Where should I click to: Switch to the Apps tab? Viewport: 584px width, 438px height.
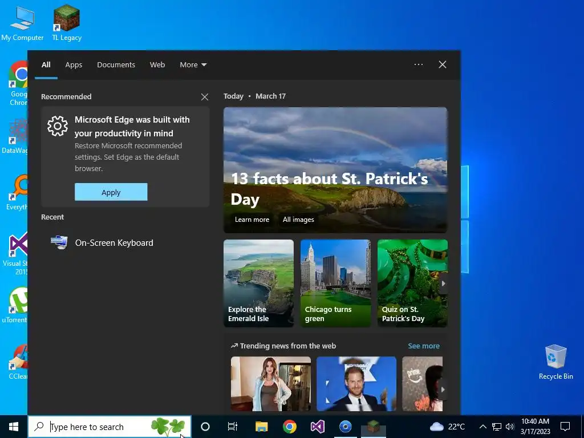[74, 65]
